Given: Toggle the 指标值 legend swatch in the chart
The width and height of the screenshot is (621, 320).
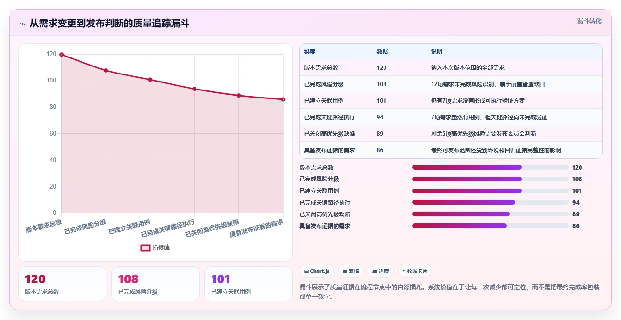Looking at the screenshot, I should click(x=146, y=247).
